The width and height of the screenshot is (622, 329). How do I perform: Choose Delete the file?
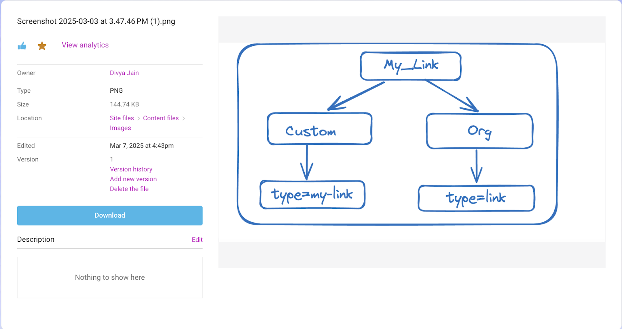point(129,189)
